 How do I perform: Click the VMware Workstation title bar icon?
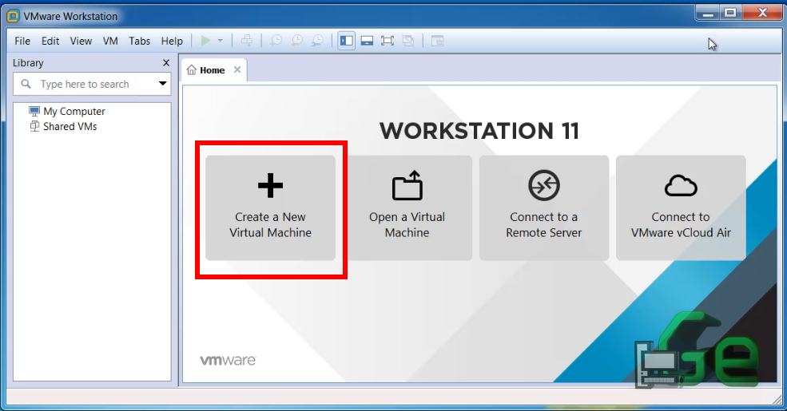[x=13, y=16]
